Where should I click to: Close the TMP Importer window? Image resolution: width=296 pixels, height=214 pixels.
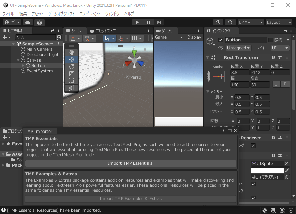(235, 130)
